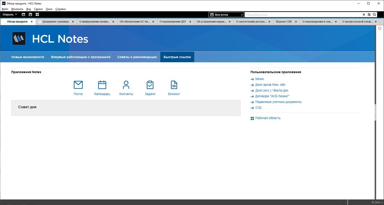This screenshot has width=384, height=205.
Task: Click the search input field
Action: point(303,15)
